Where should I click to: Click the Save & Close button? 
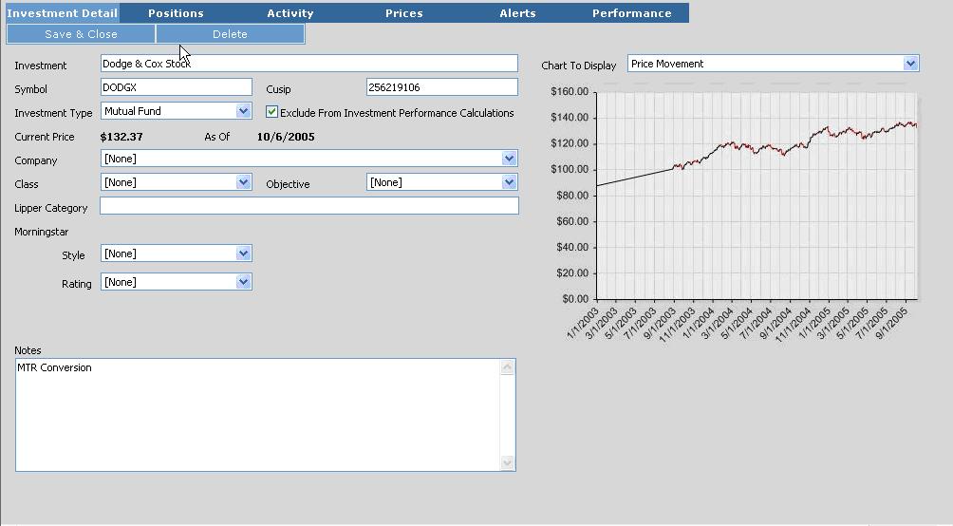(81, 34)
